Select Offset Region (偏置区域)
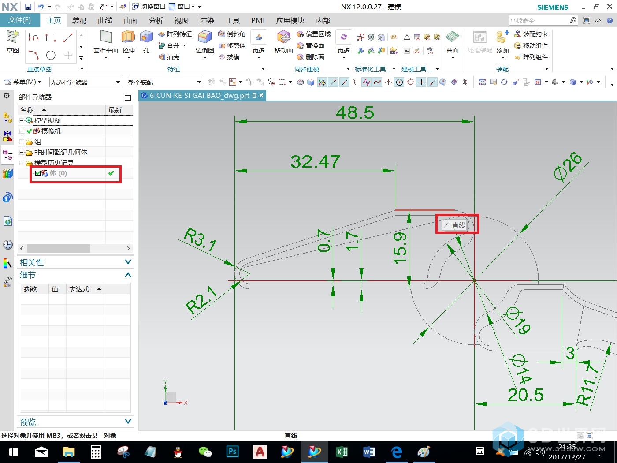 tap(314, 34)
